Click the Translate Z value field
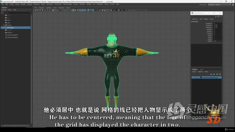Viewport: 235px width, 132px height. pos(218,28)
